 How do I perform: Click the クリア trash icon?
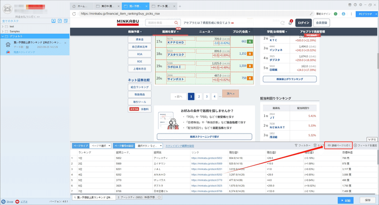(315, 146)
